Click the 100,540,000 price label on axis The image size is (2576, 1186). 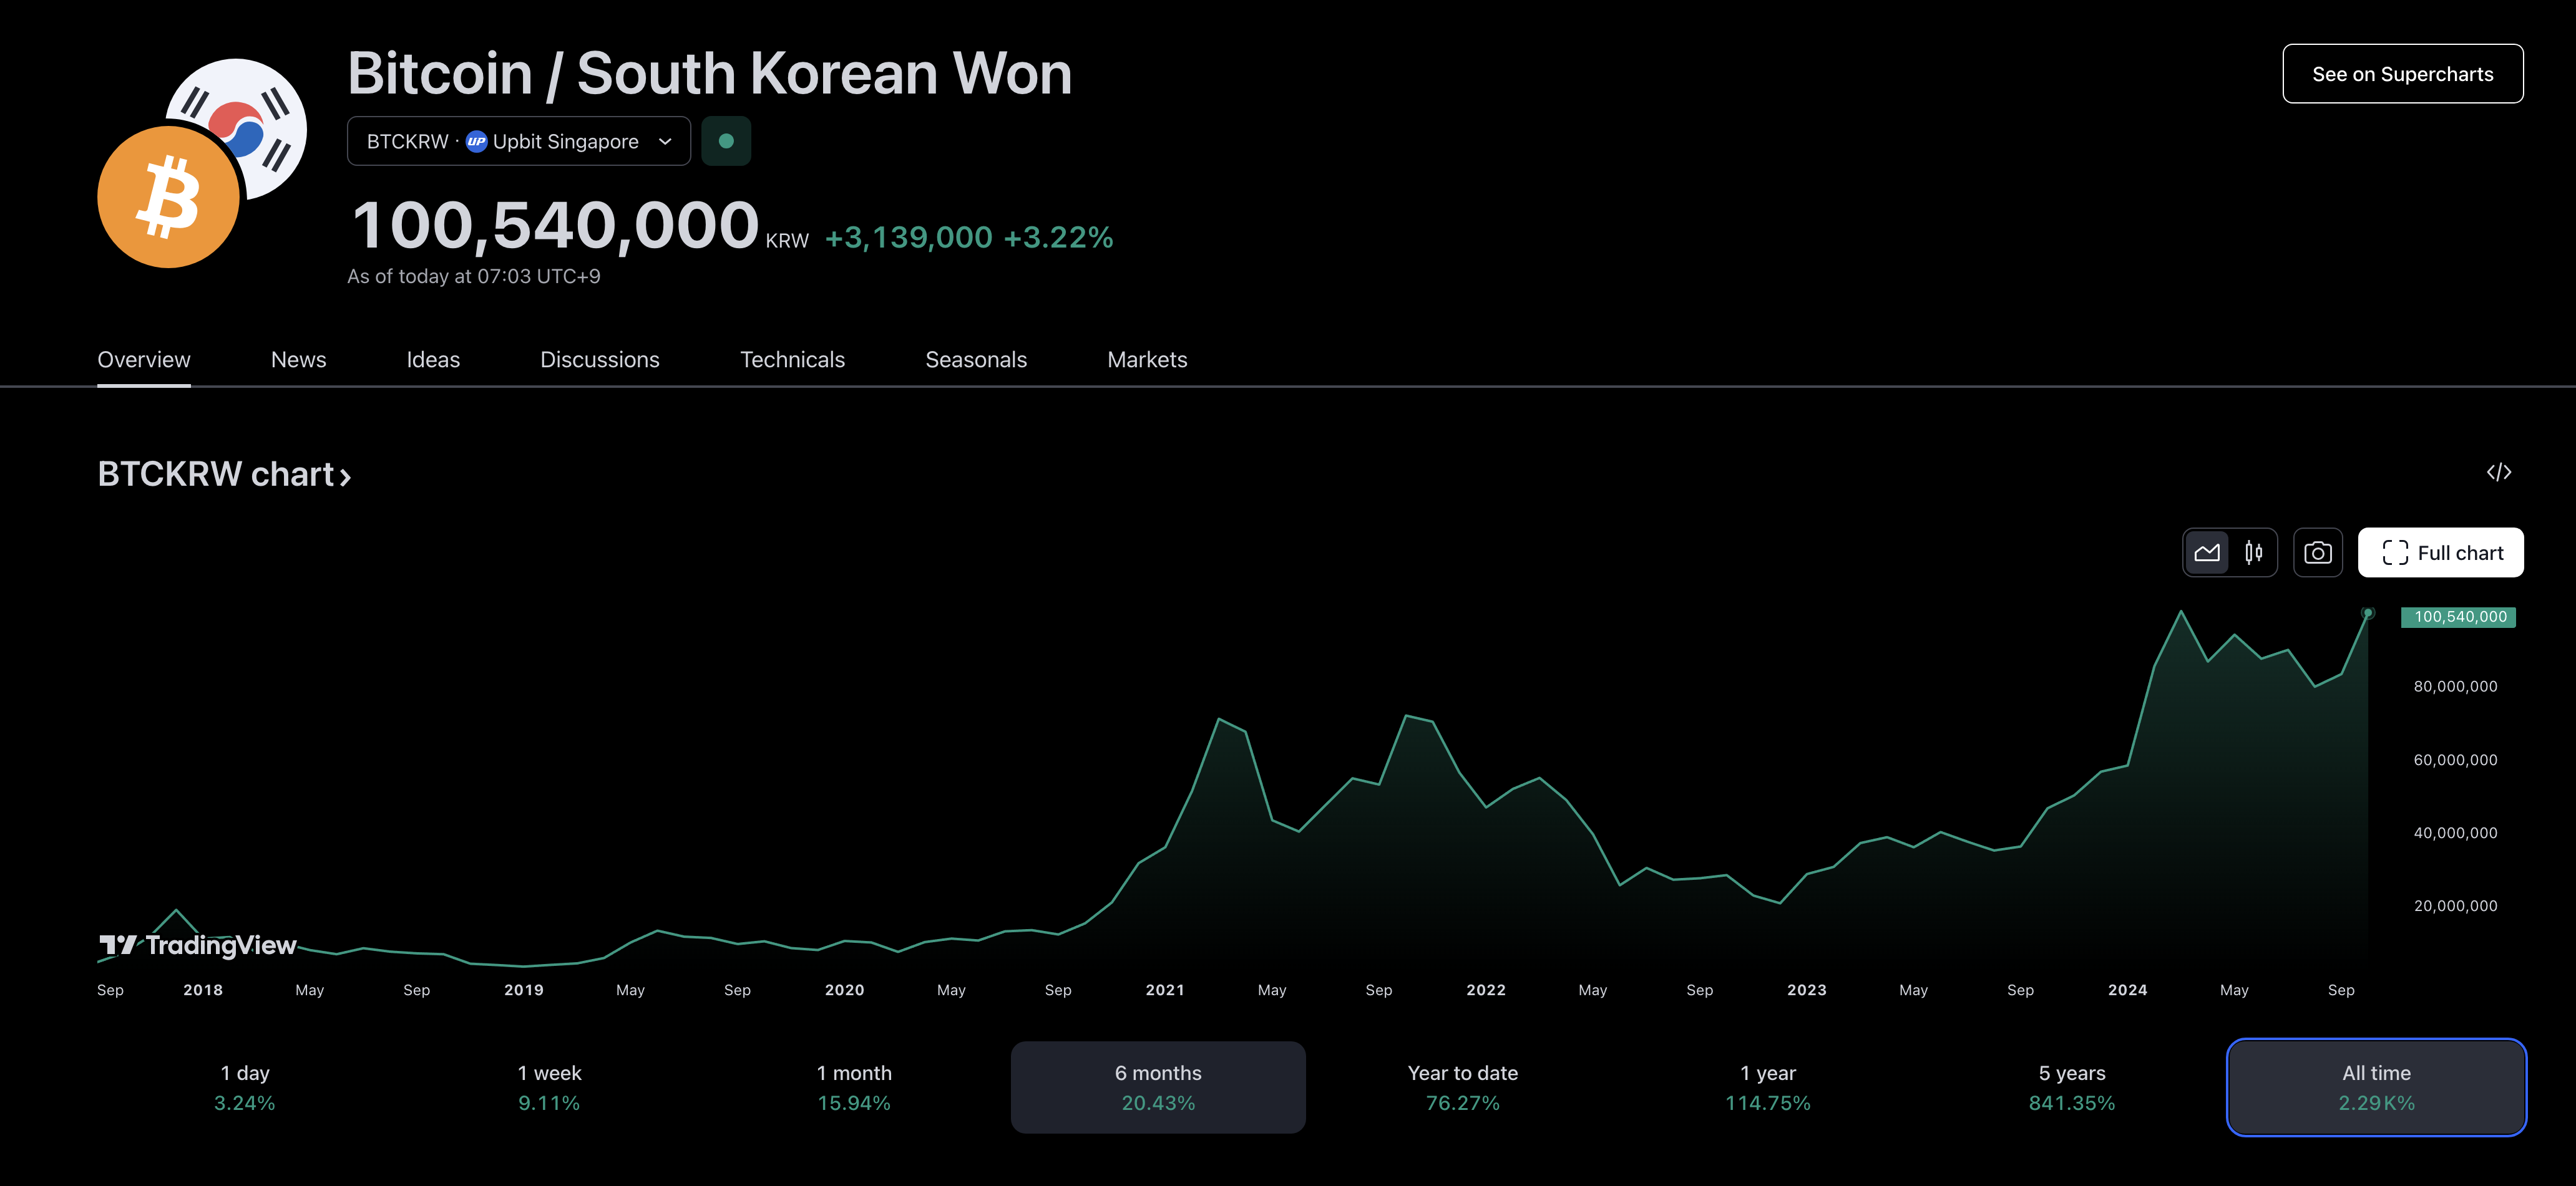click(x=2458, y=617)
